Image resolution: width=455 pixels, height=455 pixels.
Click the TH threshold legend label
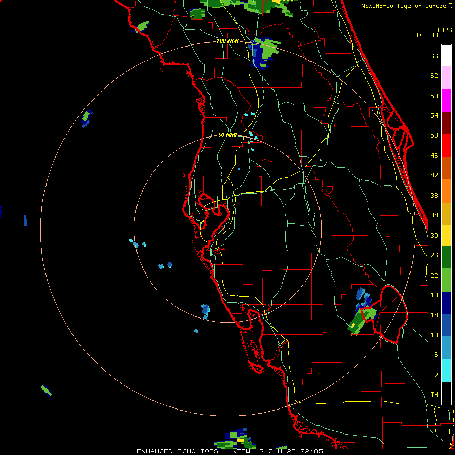[x=434, y=395]
